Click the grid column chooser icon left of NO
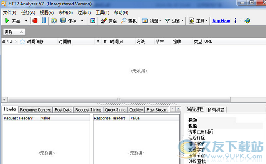Image resolution: width=266 pixels, height=164 pixels. click(3, 41)
